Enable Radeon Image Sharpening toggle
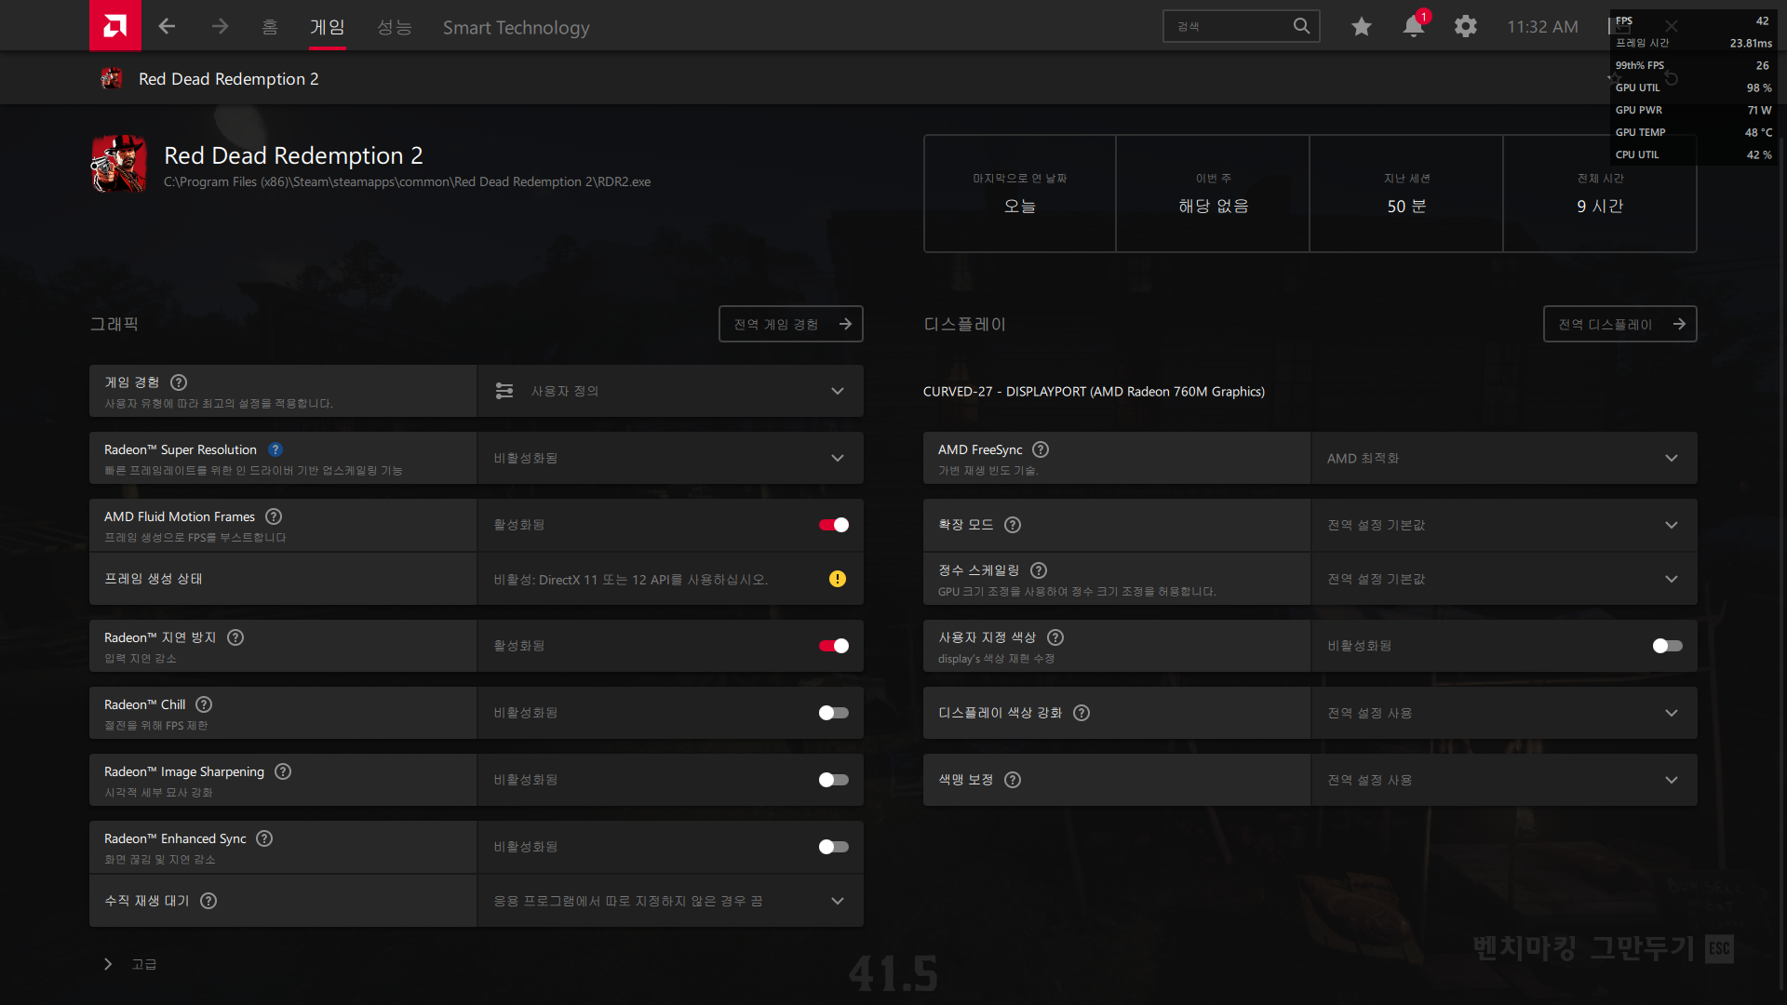The width and height of the screenshot is (1787, 1005). tap(834, 780)
